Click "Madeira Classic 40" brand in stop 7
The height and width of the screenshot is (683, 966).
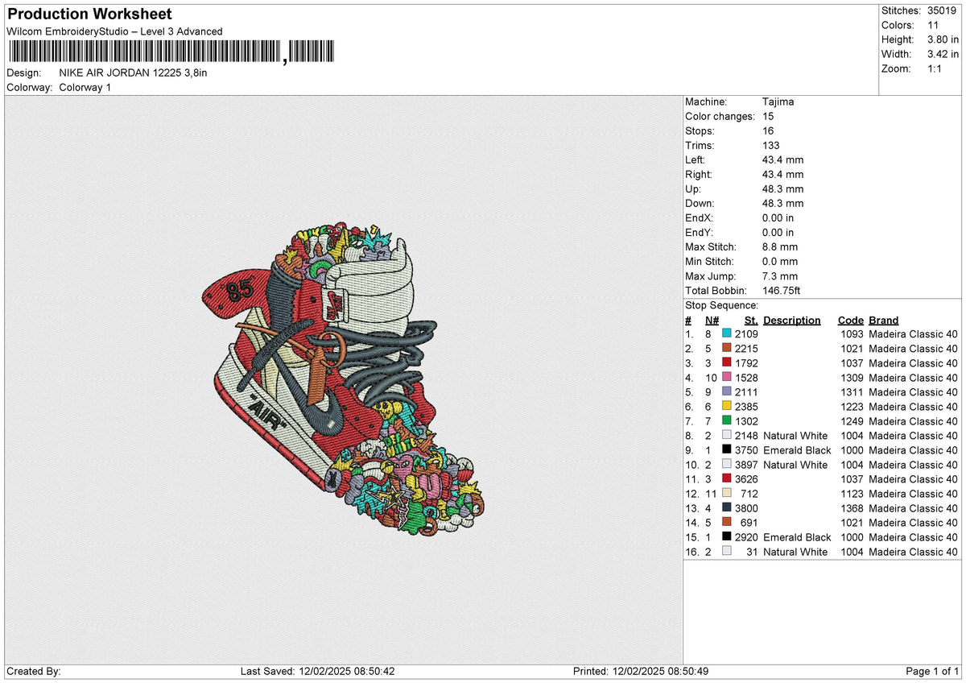[914, 421]
